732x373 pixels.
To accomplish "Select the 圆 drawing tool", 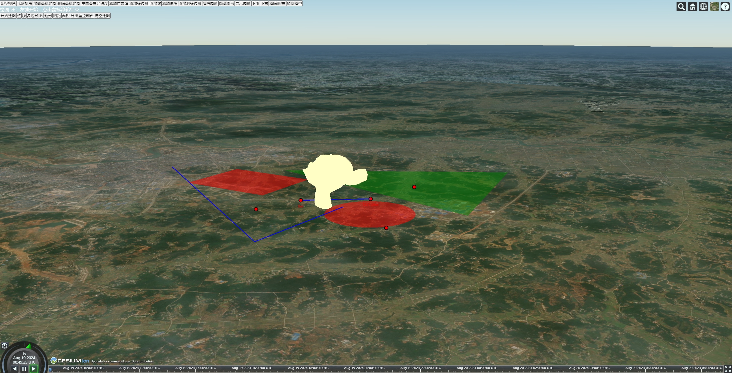I will [41, 16].
